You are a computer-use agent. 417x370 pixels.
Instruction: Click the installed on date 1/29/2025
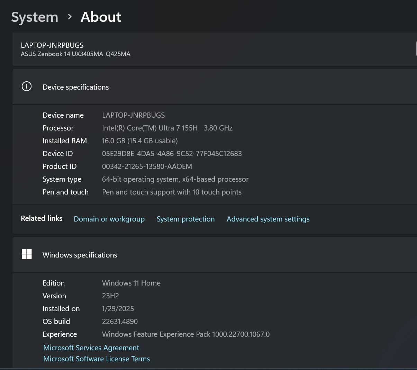[x=118, y=309]
